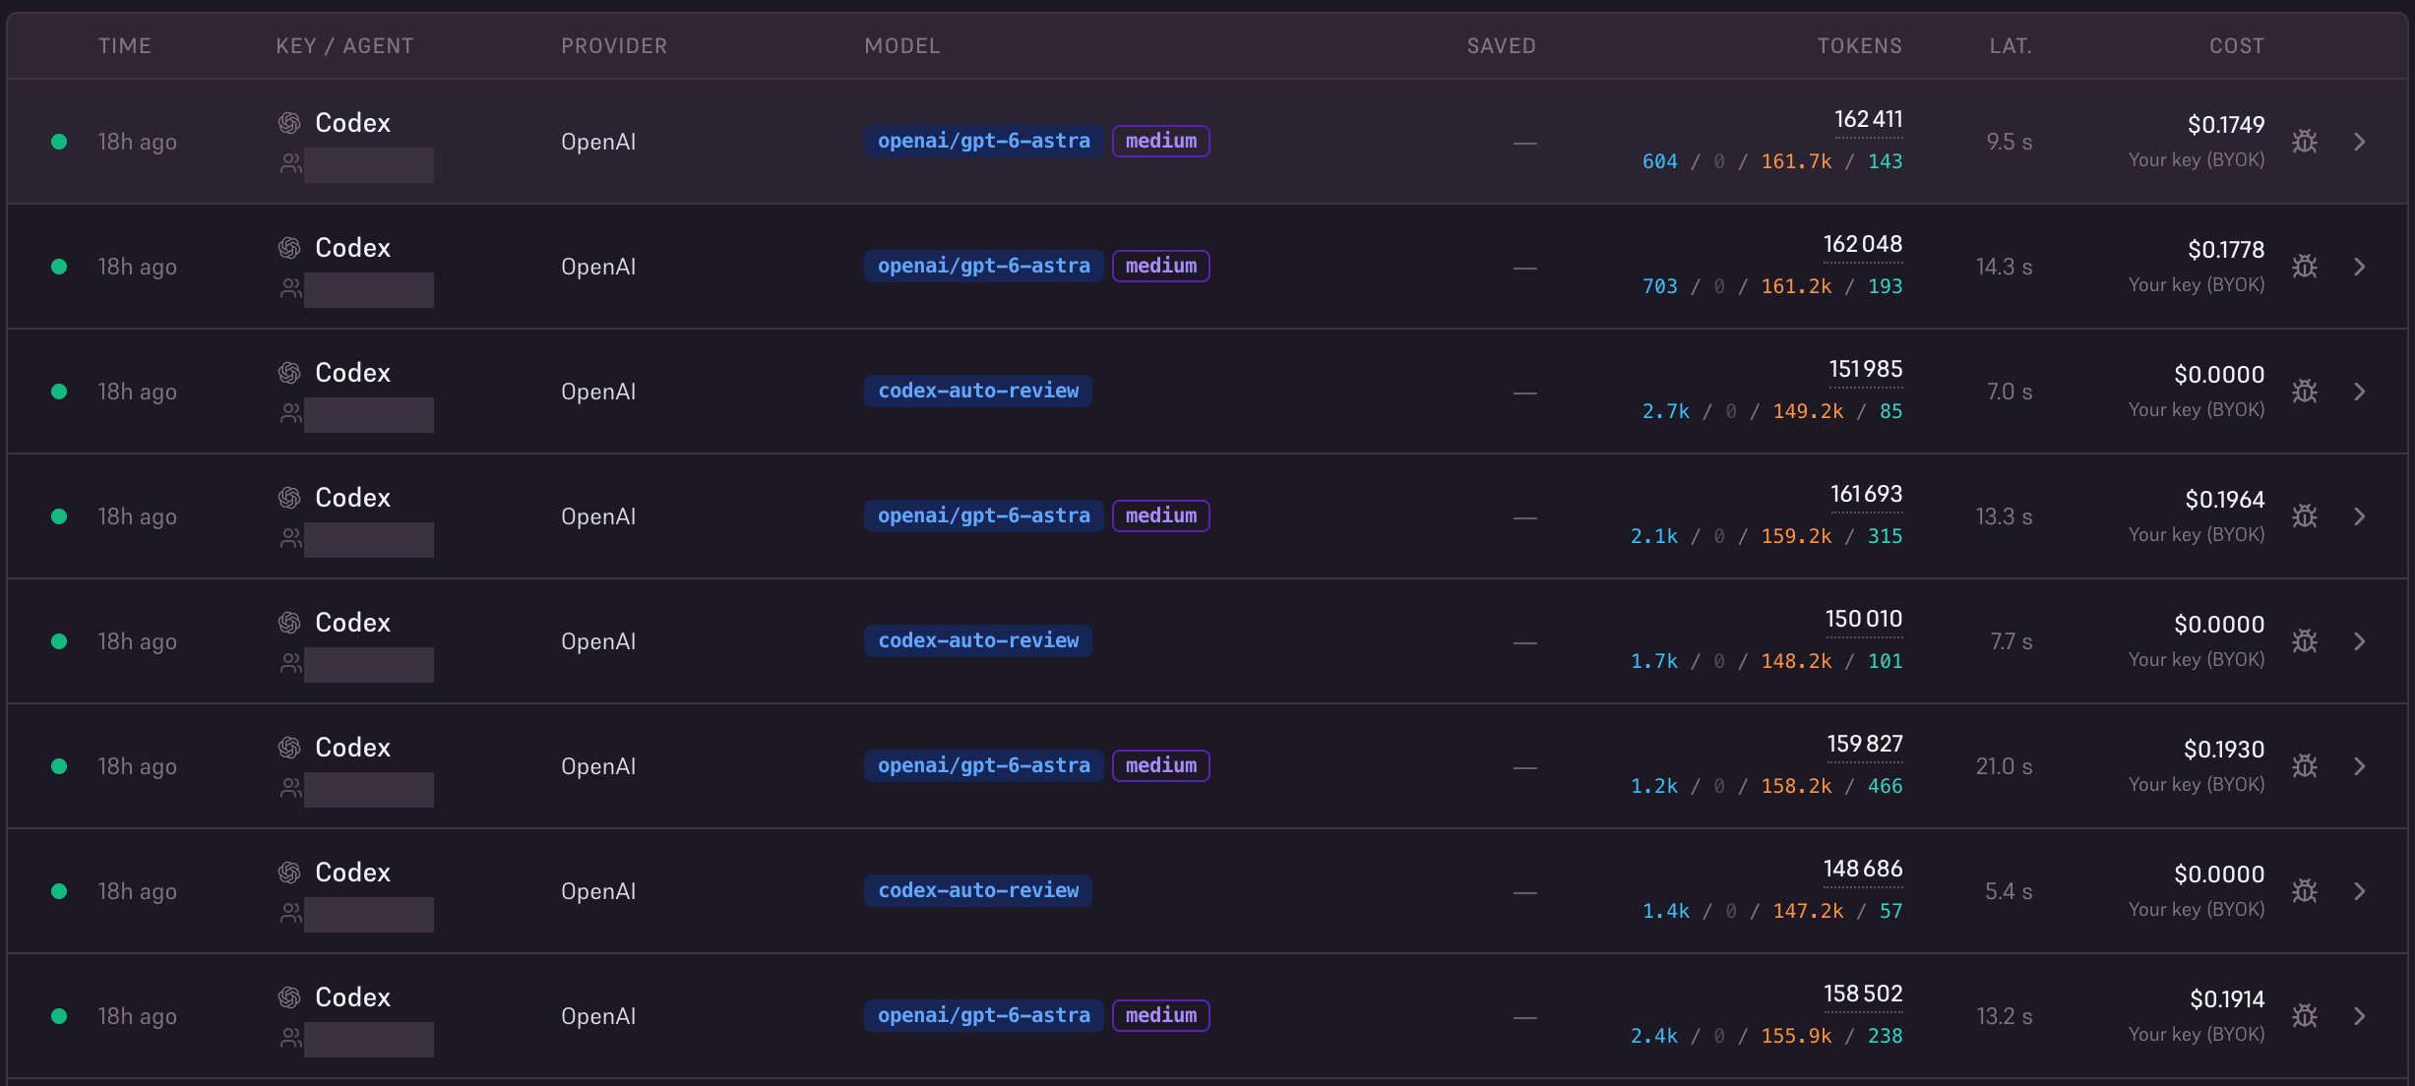
Task: Click OpenAI logo icon in 162 411 row
Action: click(289, 123)
